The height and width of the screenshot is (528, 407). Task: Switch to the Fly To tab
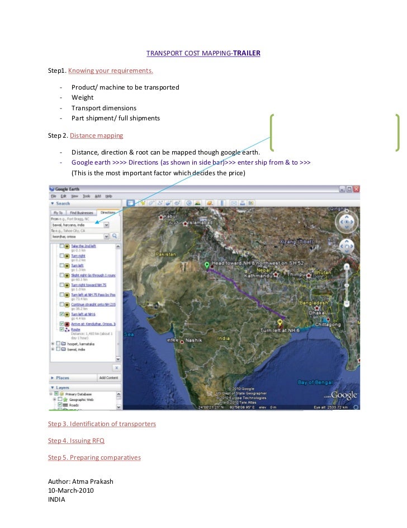(58, 213)
